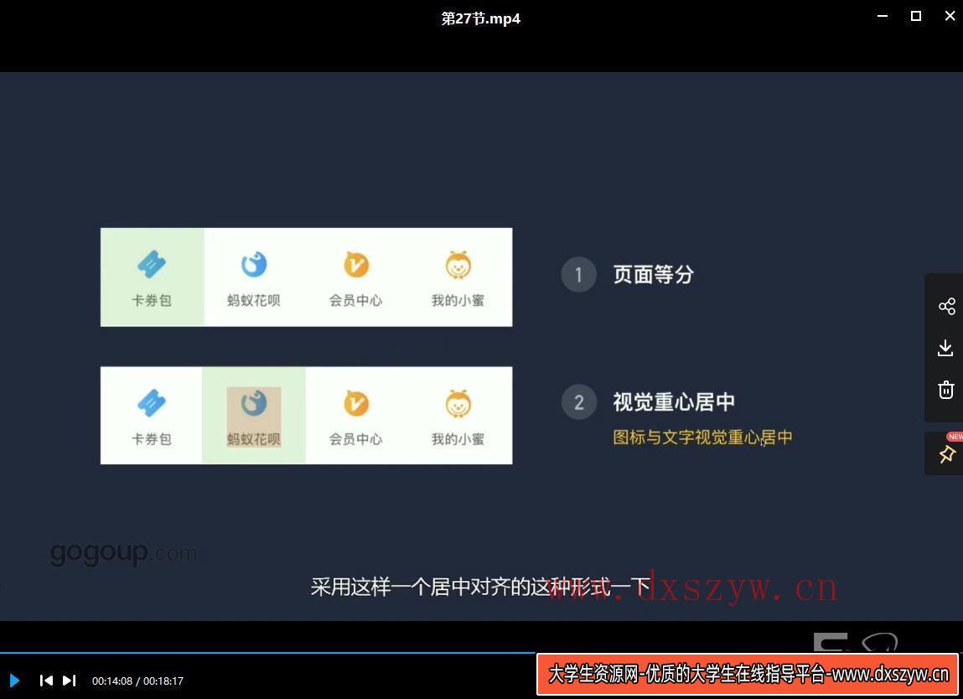This screenshot has width=963, height=699.
Task: Skip to the next video
Action: [70, 681]
